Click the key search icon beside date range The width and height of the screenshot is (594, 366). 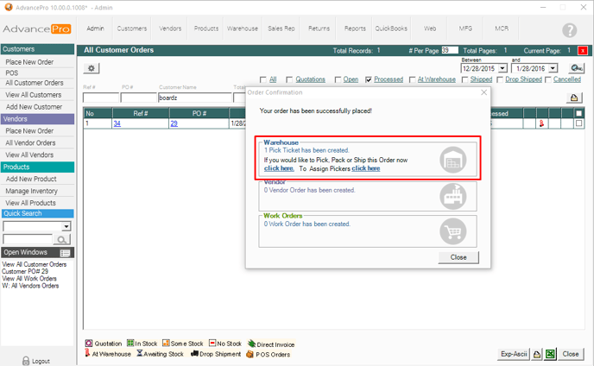point(576,68)
